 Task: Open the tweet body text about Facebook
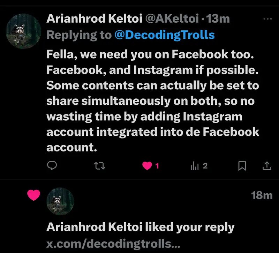[152, 101]
